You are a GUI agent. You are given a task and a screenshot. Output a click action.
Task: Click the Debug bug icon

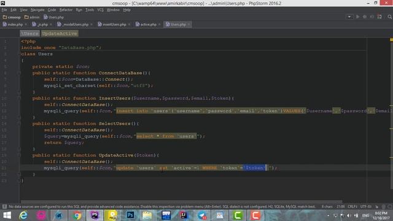(x=365, y=17)
